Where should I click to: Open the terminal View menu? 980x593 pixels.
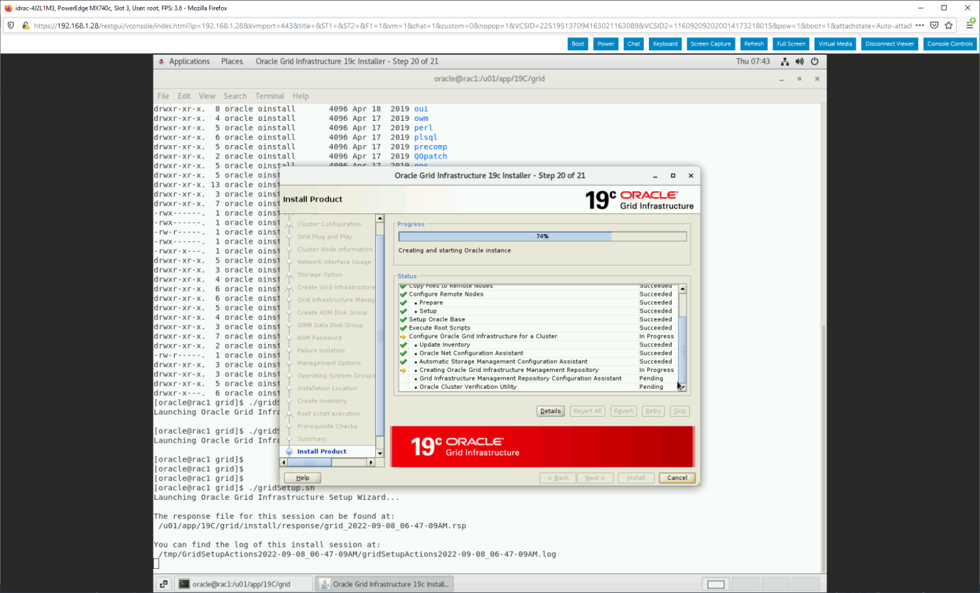pyautogui.click(x=207, y=96)
